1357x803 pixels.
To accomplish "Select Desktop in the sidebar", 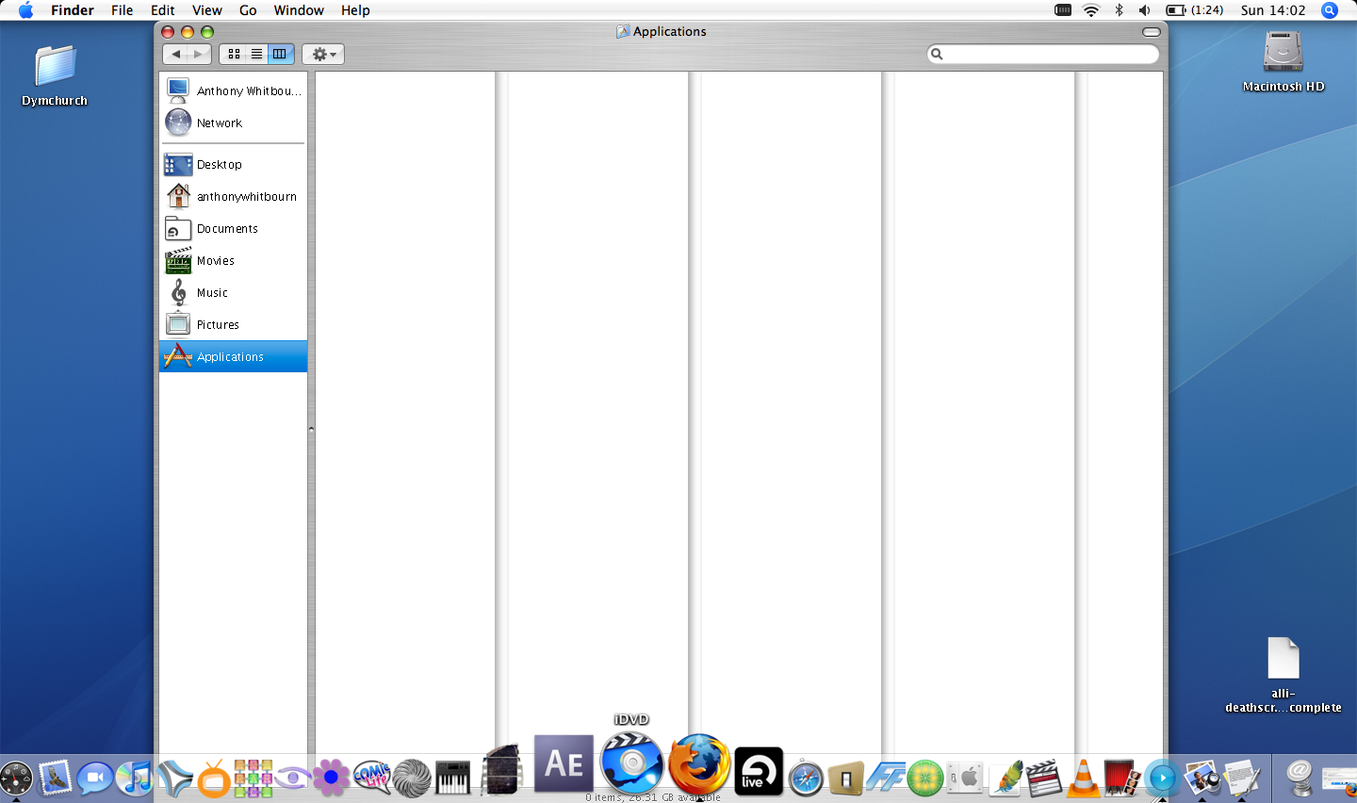I will (x=234, y=164).
